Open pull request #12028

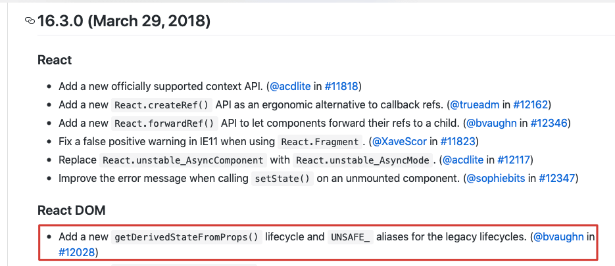coord(77,252)
